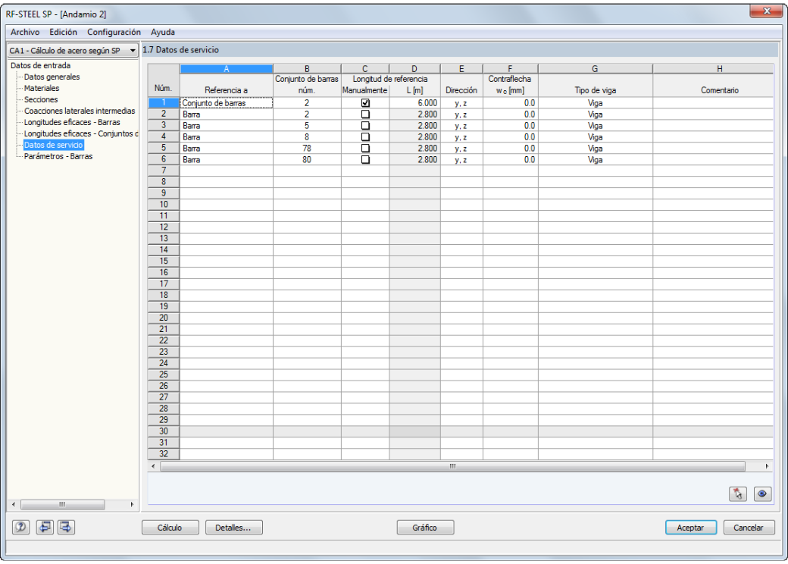The image size is (788, 564).
Task: Click Tipo de viga cell in row 1
Action: tap(595, 103)
